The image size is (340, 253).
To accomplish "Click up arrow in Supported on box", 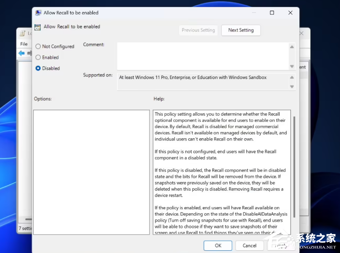I will point(292,77).
